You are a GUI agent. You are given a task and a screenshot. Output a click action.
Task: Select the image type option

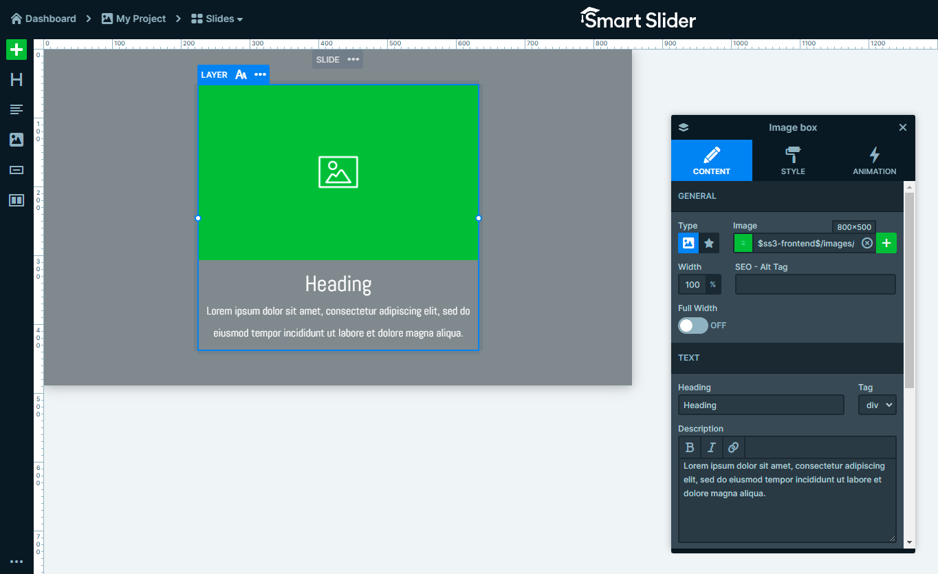(688, 243)
